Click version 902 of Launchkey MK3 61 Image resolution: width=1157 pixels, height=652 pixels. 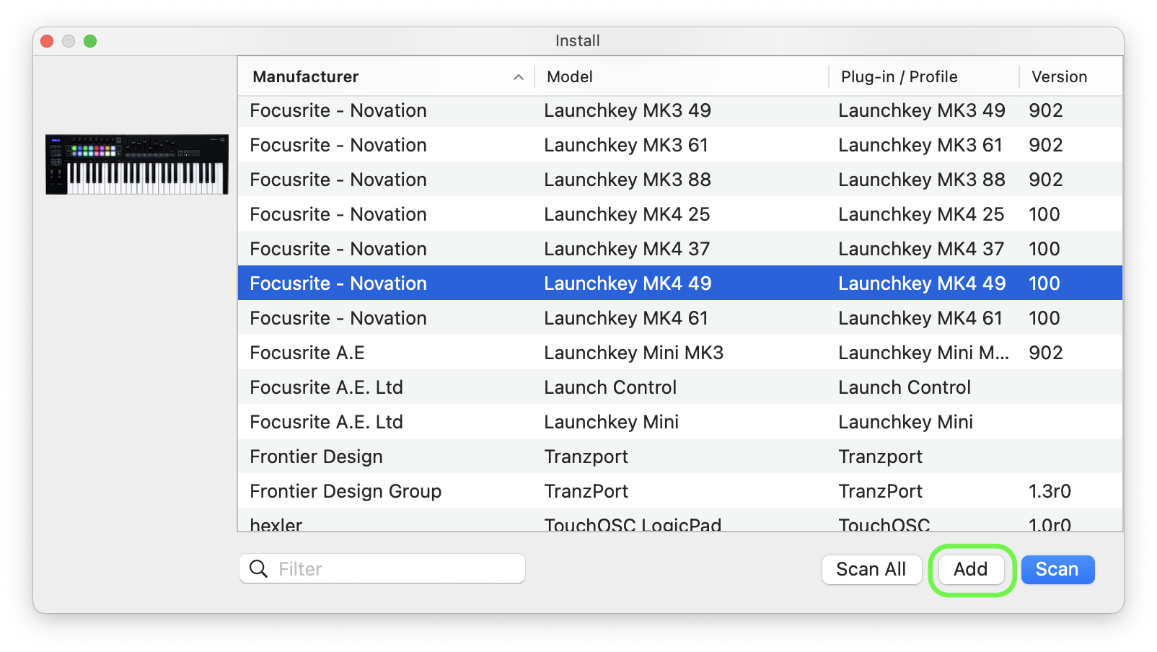[x=1045, y=145]
